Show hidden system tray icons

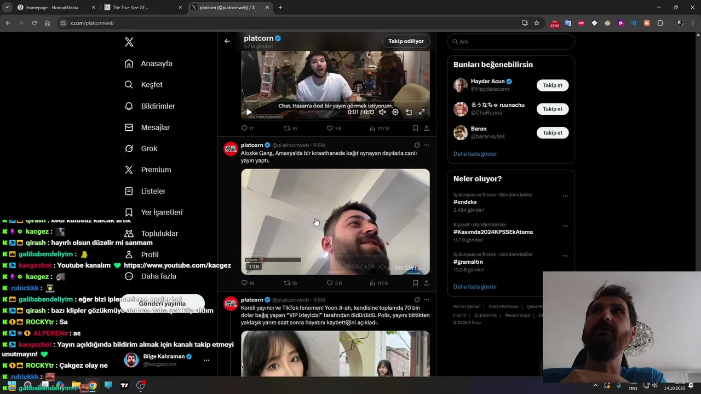click(595, 386)
